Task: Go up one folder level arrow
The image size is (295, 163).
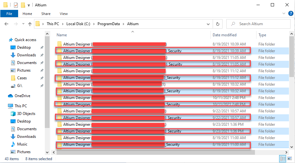Action: pos(30,24)
